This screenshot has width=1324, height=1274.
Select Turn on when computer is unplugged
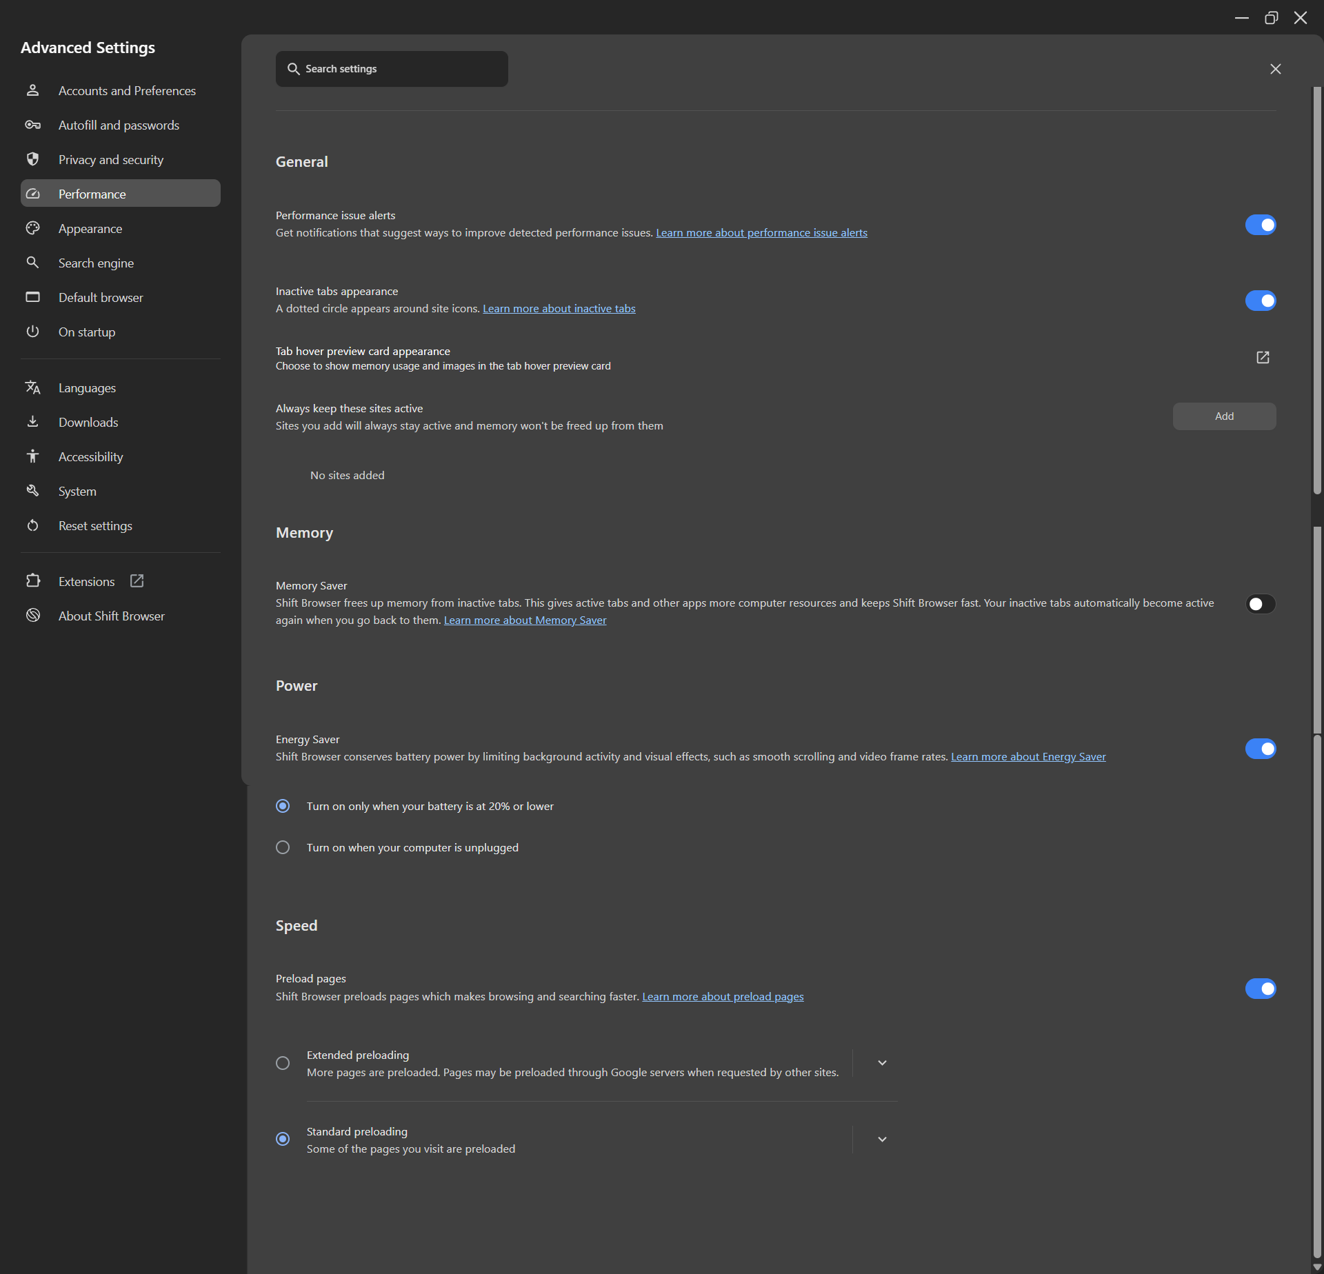[283, 847]
